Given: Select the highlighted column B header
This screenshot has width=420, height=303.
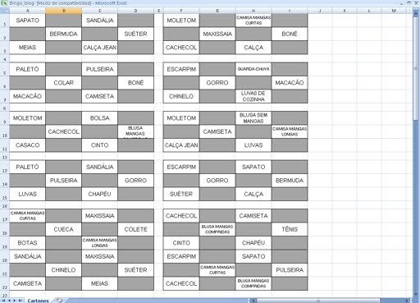Looking at the screenshot, I should point(63,11).
